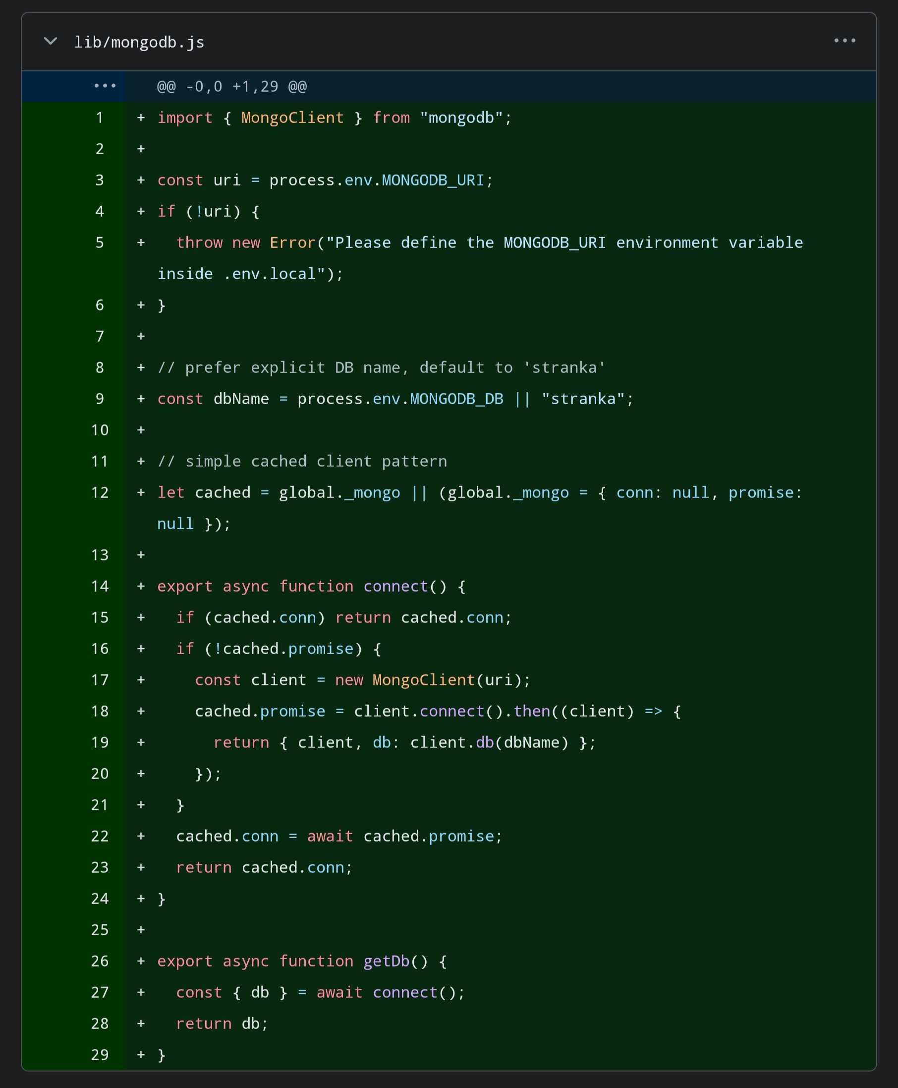898x1088 pixels.
Task: Select line number 9
Action: click(99, 399)
